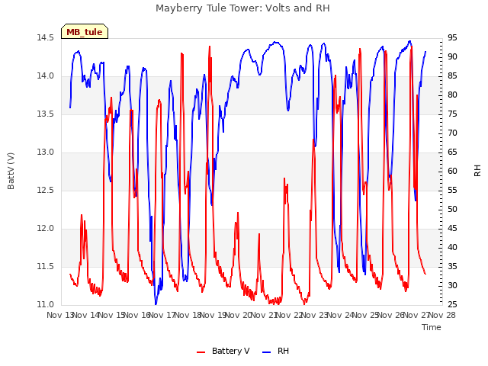Click the Nov 28 date label
The width and height of the screenshot is (488, 366).
pos(442,315)
